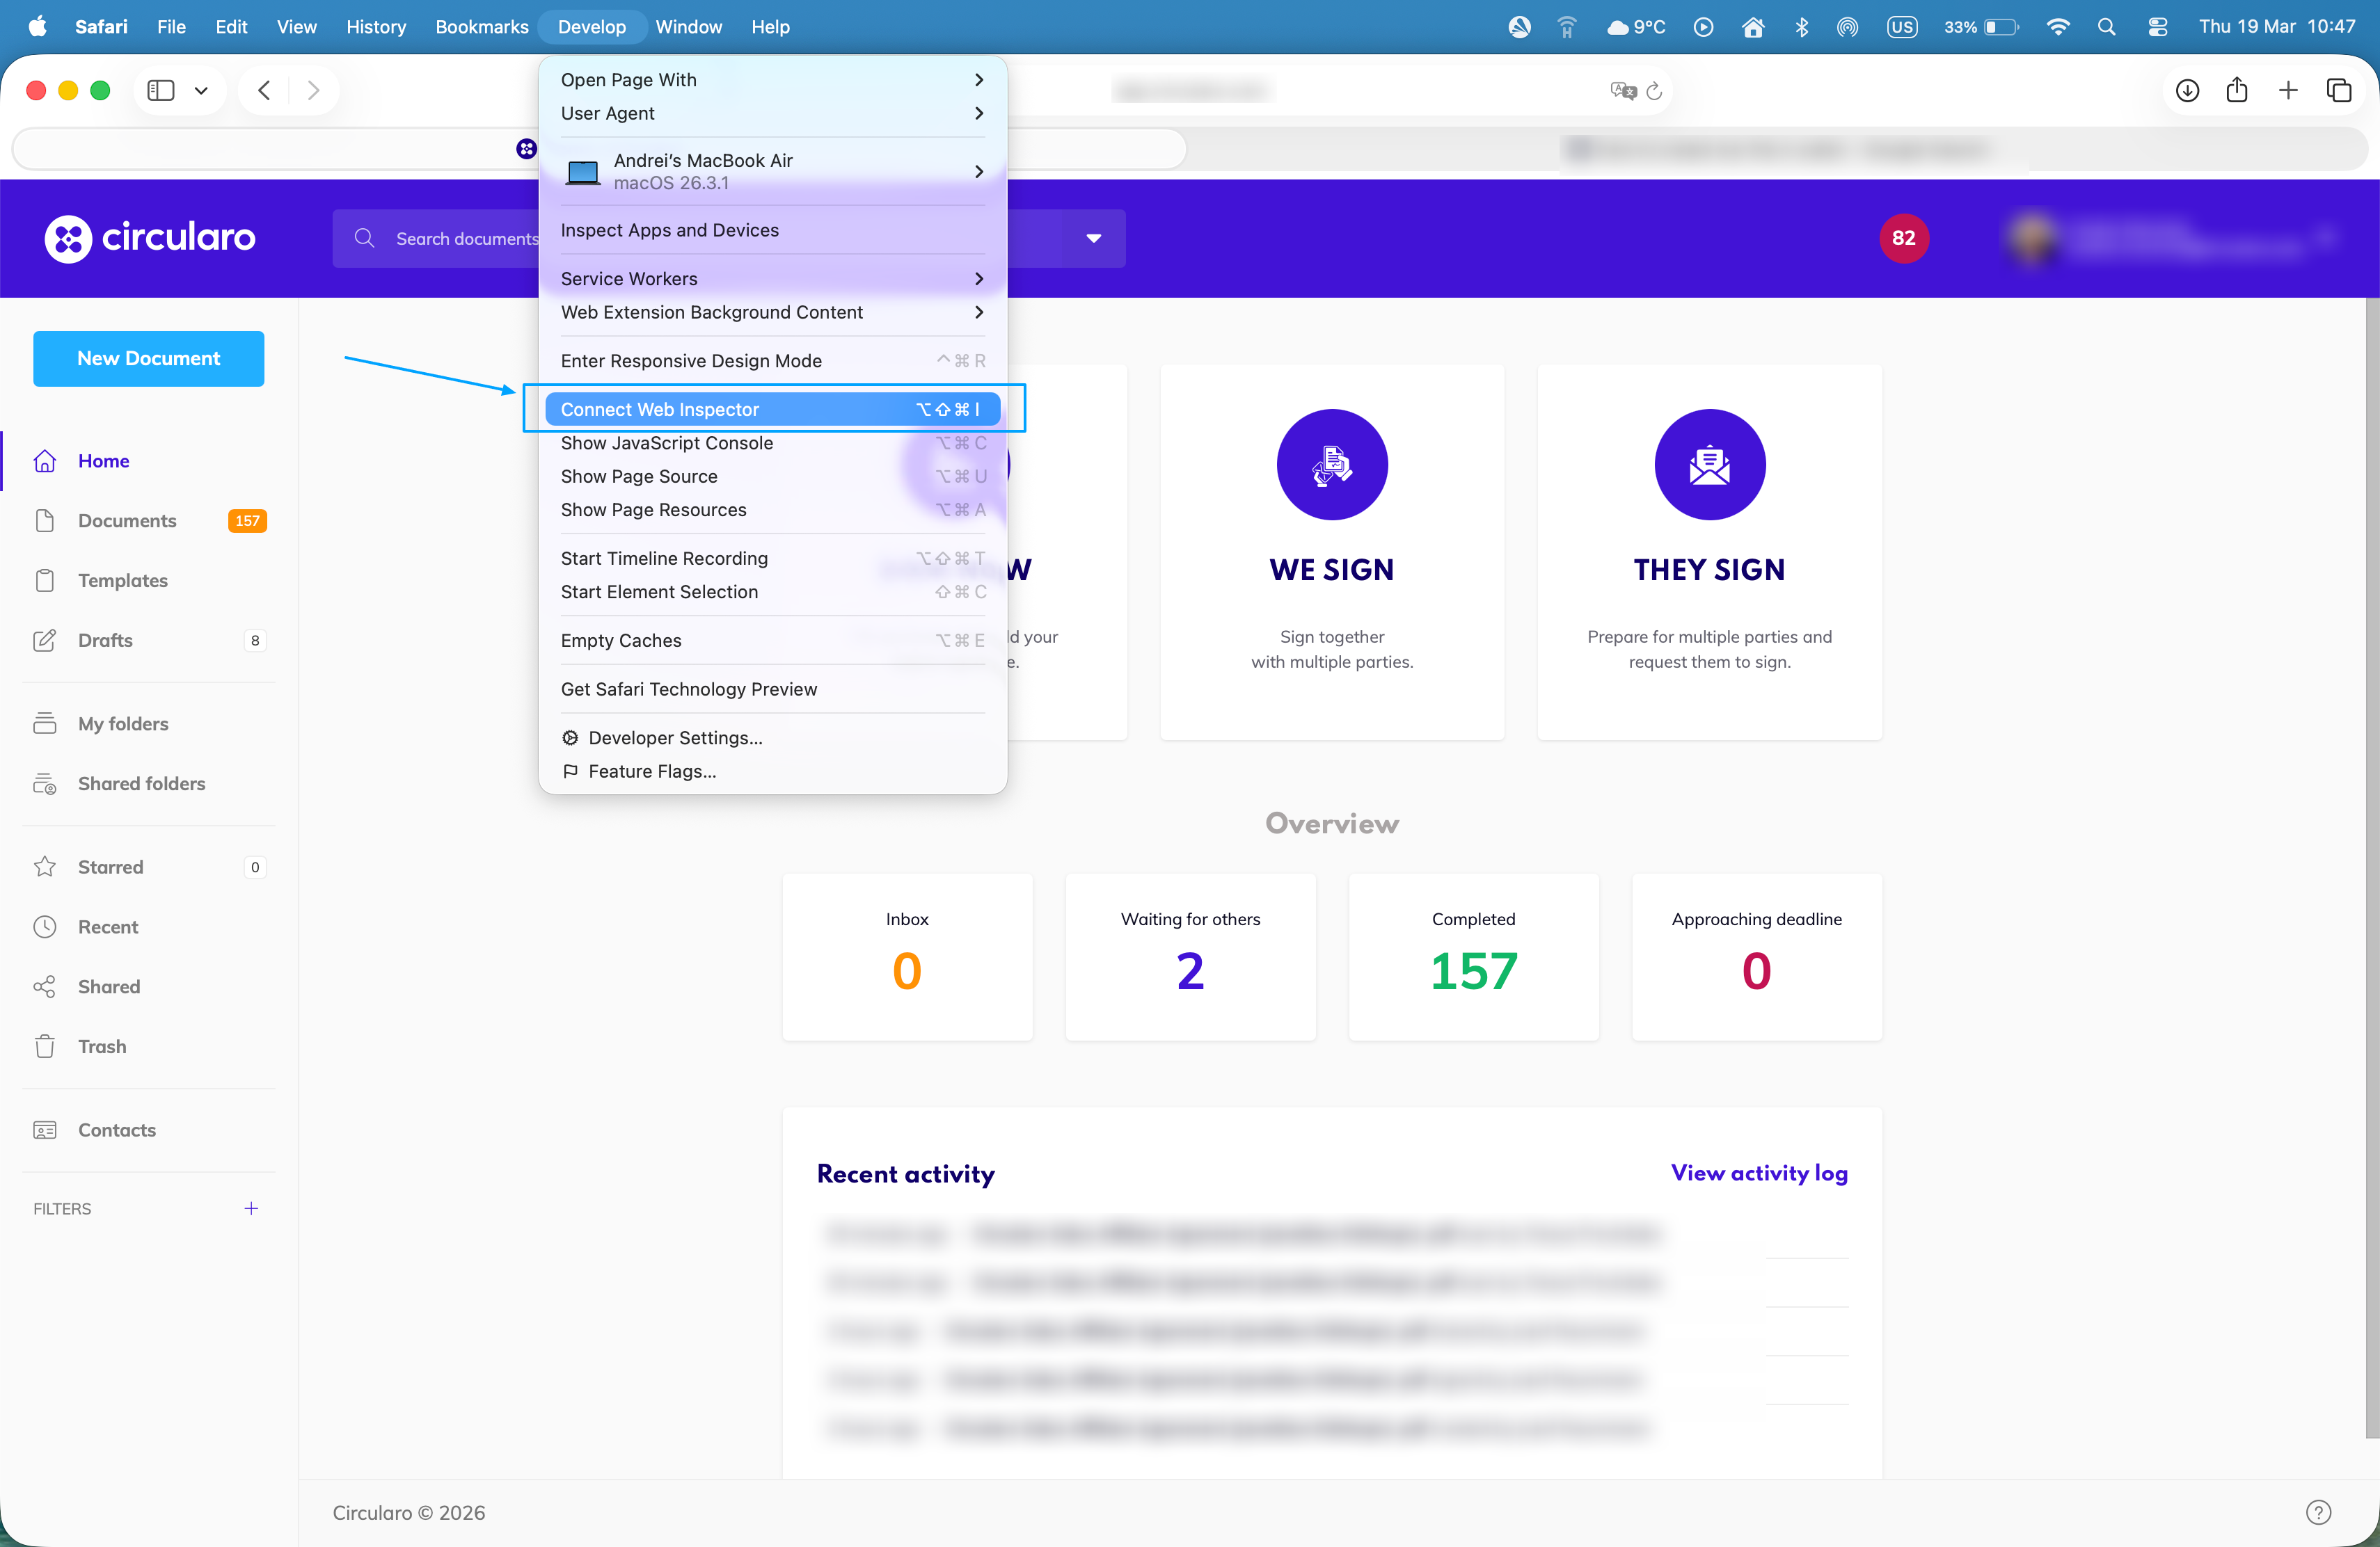This screenshot has width=2380, height=1547.
Task: Click the They Sign envelope icon
Action: (1709, 465)
